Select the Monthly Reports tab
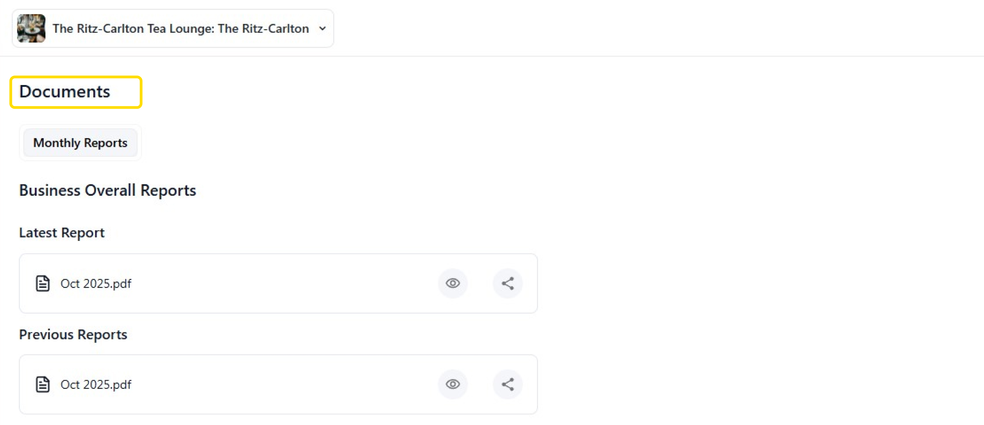This screenshot has width=984, height=425. tap(80, 143)
